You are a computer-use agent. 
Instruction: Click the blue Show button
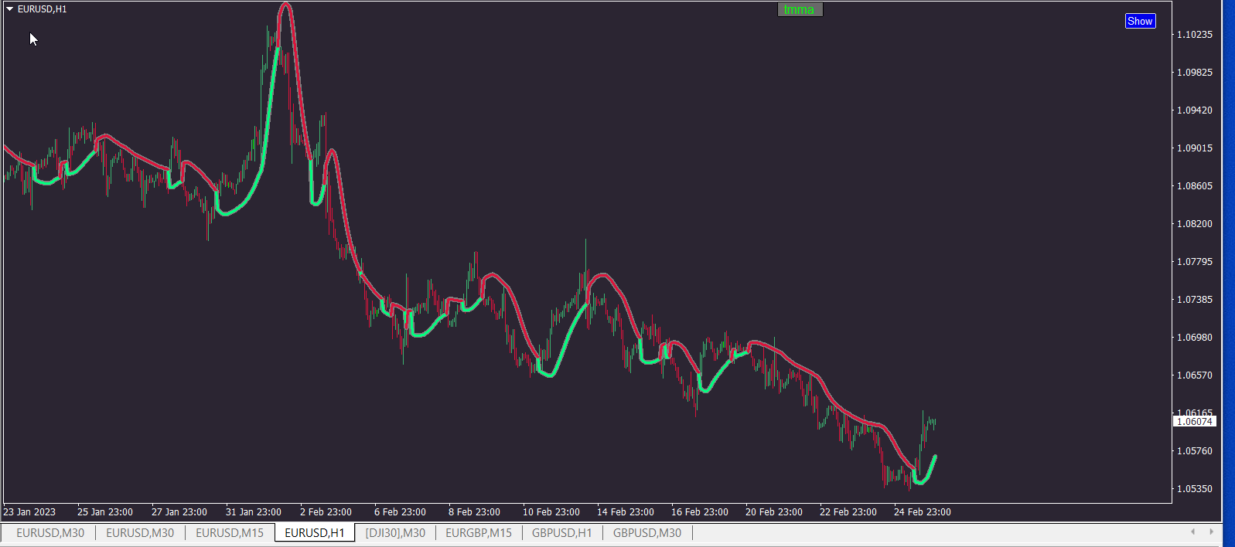tap(1140, 21)
